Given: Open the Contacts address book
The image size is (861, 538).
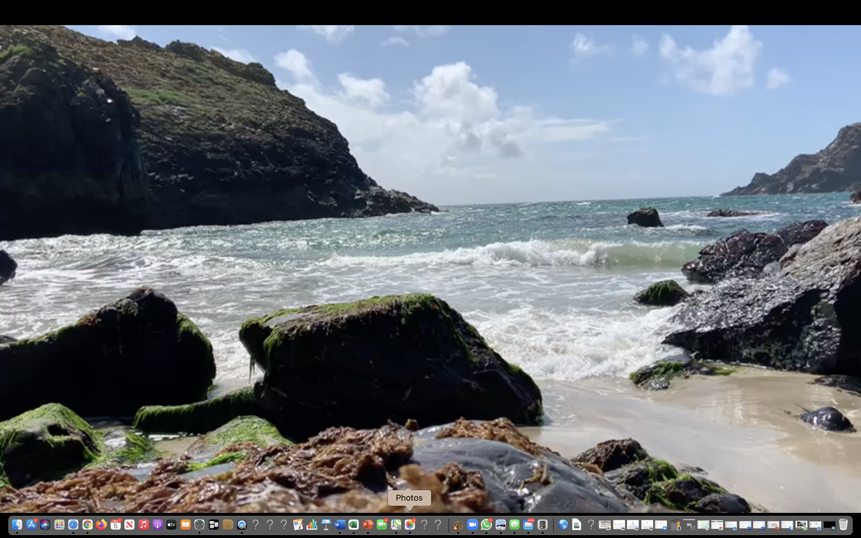Looking at the screenshot, I should click(227, 525).
